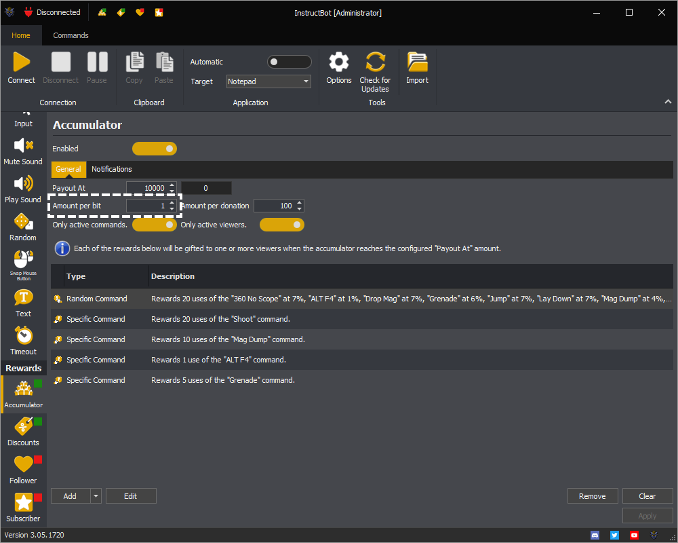Select the "Shoot" command reward row
The height and width of the screenshot is (543, 678).
click(x=362, y=319)
